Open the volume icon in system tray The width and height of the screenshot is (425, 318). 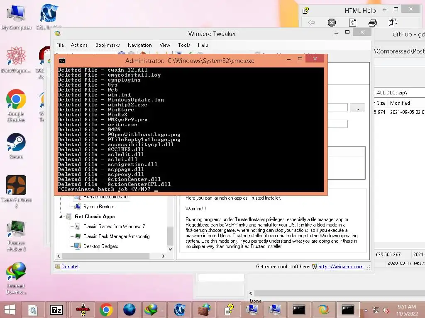click(386, 311)
